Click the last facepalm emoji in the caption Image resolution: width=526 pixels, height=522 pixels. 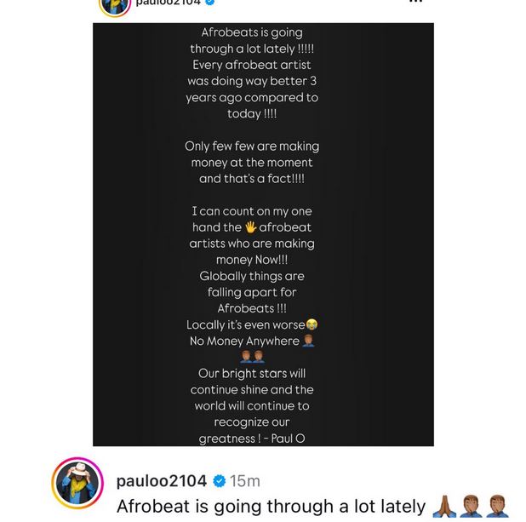497,506
